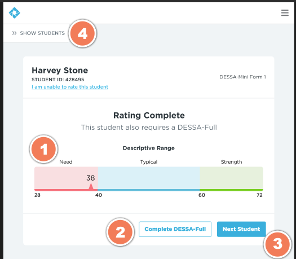The image size is (296, 259).
Task: Open the hamburger menu icon
Action: (x=285, y=13)
